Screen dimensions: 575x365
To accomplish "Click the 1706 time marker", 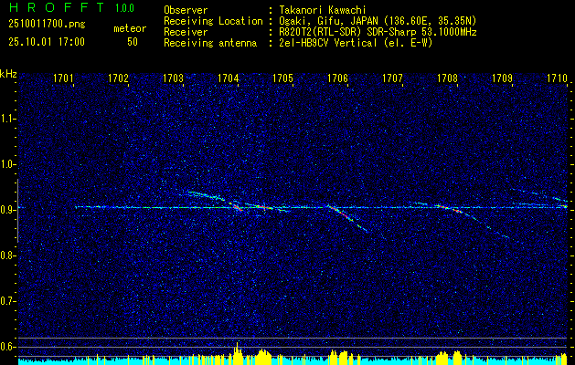I will (337, 78).
